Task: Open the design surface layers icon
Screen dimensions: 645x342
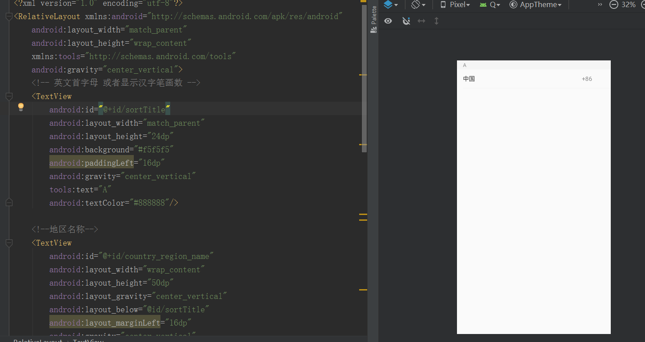Action: coord(389,5)
